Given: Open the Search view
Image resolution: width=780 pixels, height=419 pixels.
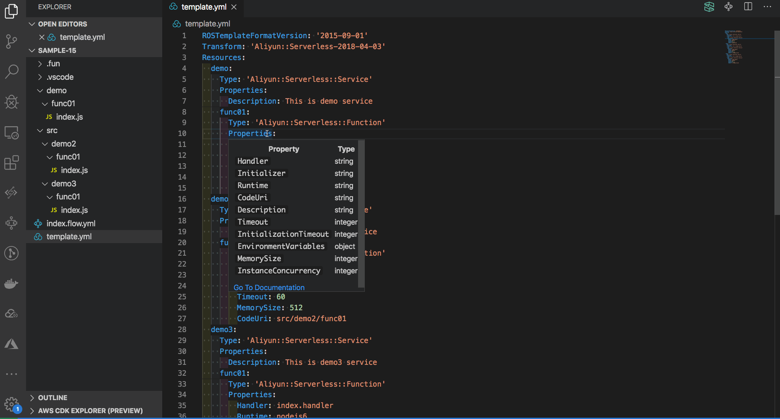Looking at the screenshot, I should (x=11, y=71).
